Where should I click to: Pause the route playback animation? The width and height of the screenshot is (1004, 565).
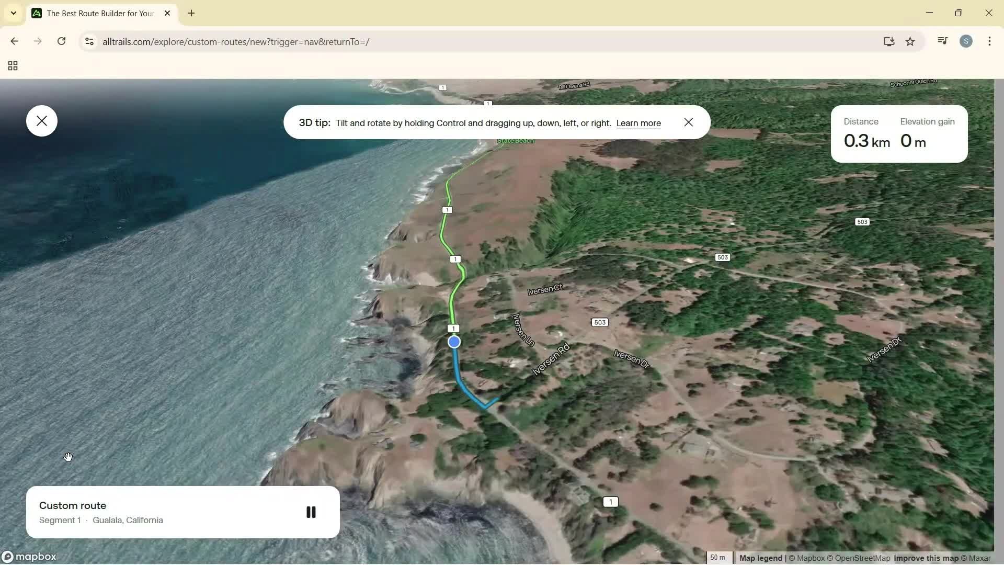311,512
